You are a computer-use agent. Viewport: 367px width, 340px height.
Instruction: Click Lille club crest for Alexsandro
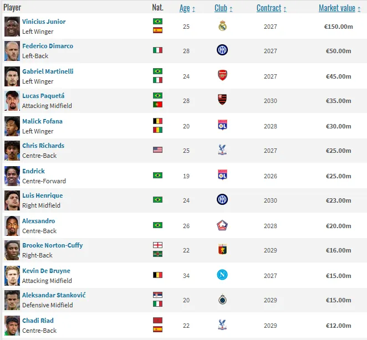[222, 225]
